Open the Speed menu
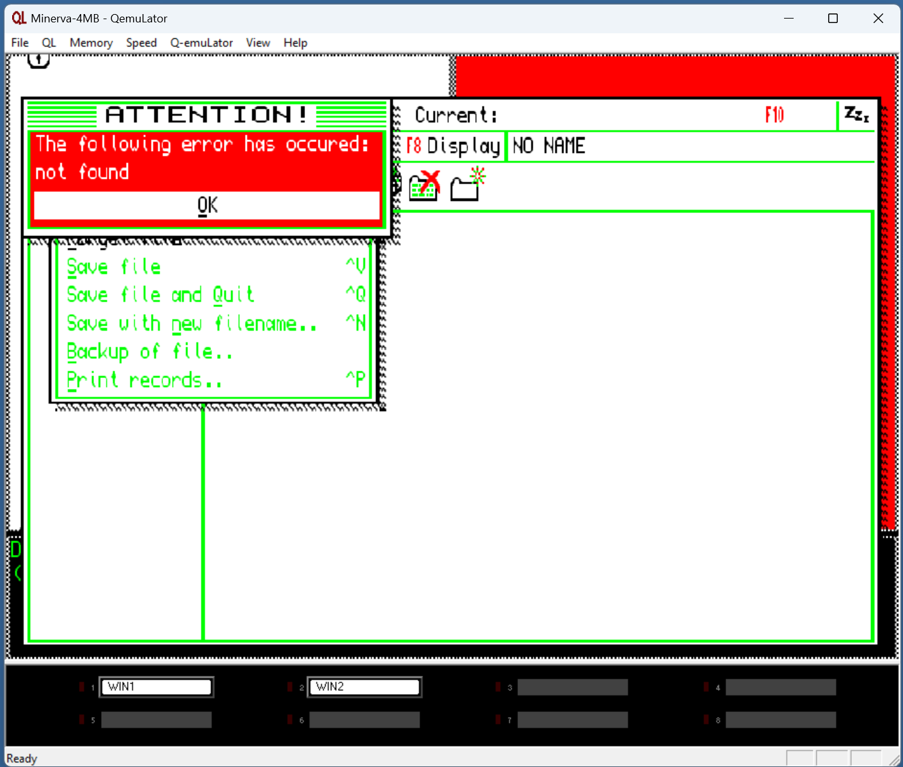The width and height of the screenshot is (903, 767). (x=141, y=43)
